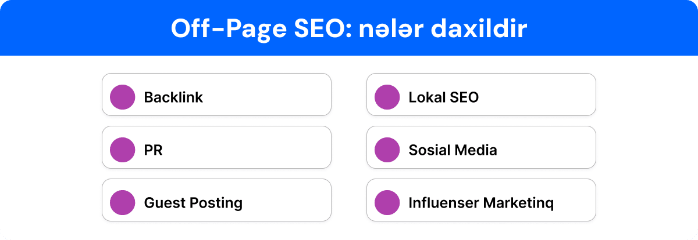Click the Backlink text label
Screen dimensions: 698x240
click(173, 97)
